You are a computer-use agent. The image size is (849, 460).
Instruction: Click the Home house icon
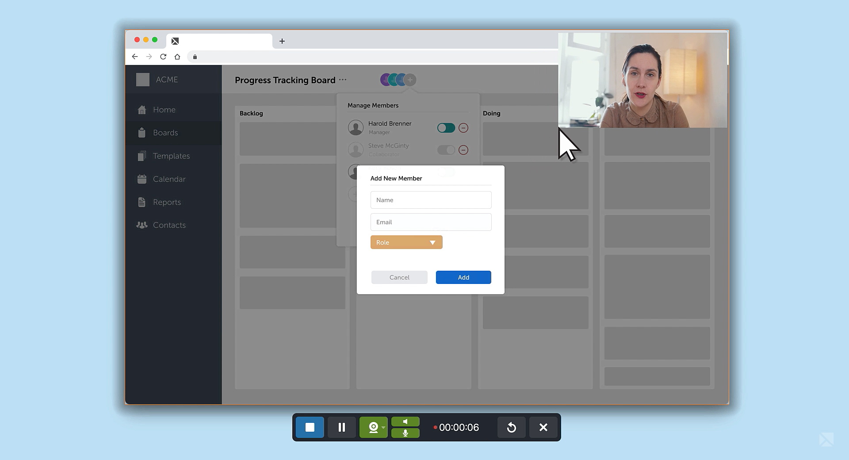coord(142,110)
